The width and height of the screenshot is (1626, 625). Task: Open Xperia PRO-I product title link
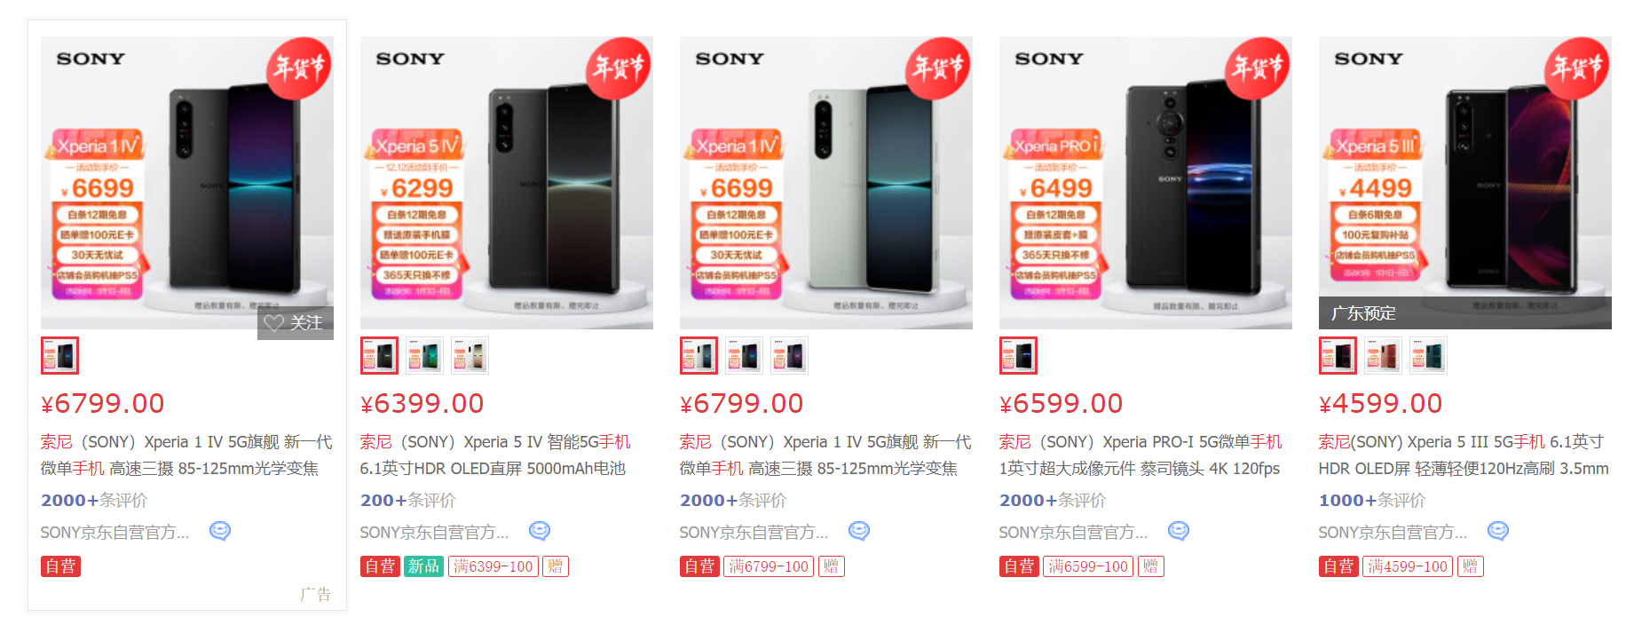tap(1141, 455)
